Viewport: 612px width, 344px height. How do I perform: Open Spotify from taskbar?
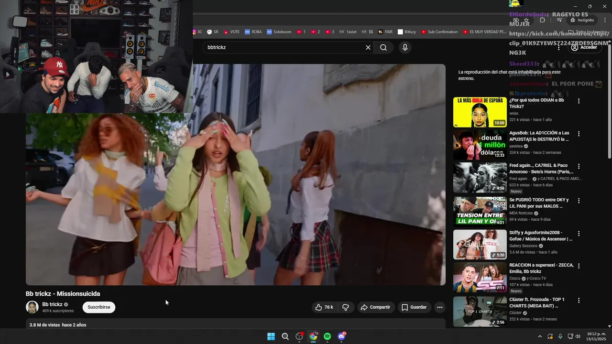tap(328, 336)
